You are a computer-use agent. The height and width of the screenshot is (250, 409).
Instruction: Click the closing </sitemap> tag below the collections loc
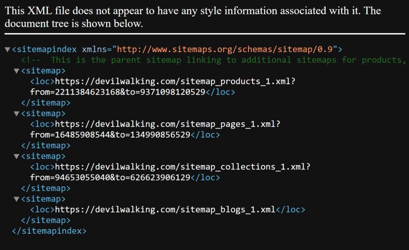pos(46,188)
